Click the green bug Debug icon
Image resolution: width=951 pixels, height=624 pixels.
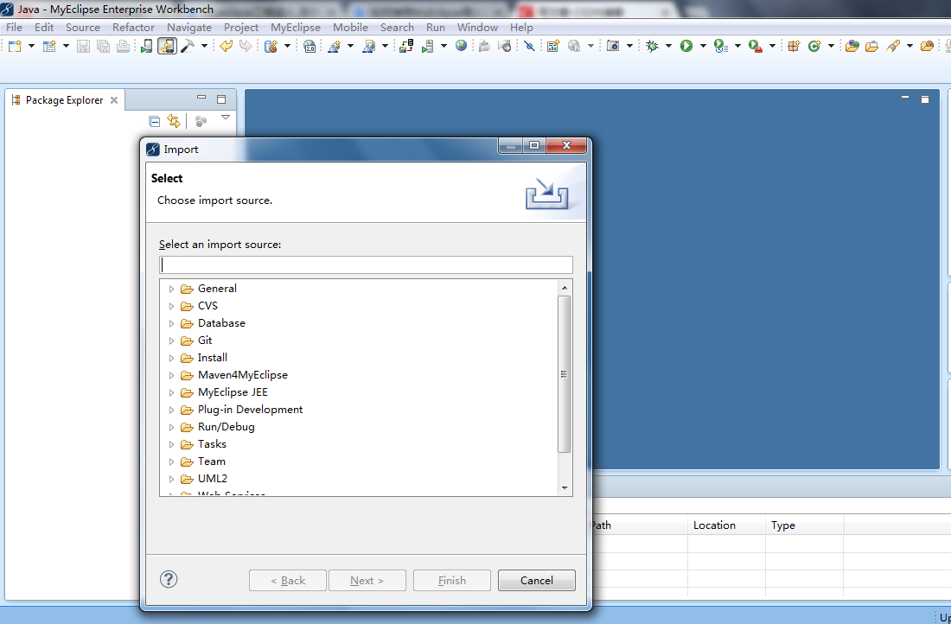652,46
